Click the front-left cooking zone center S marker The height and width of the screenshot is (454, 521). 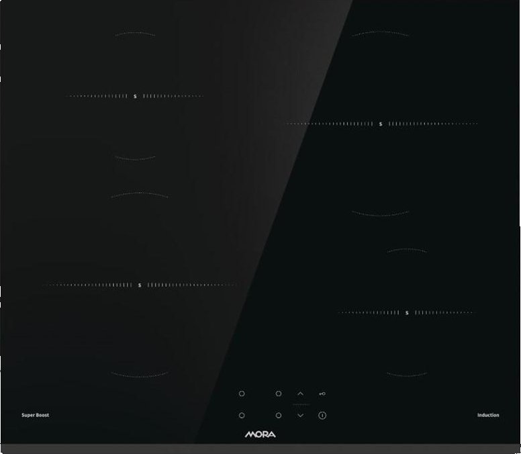click(x=140, y=285)
